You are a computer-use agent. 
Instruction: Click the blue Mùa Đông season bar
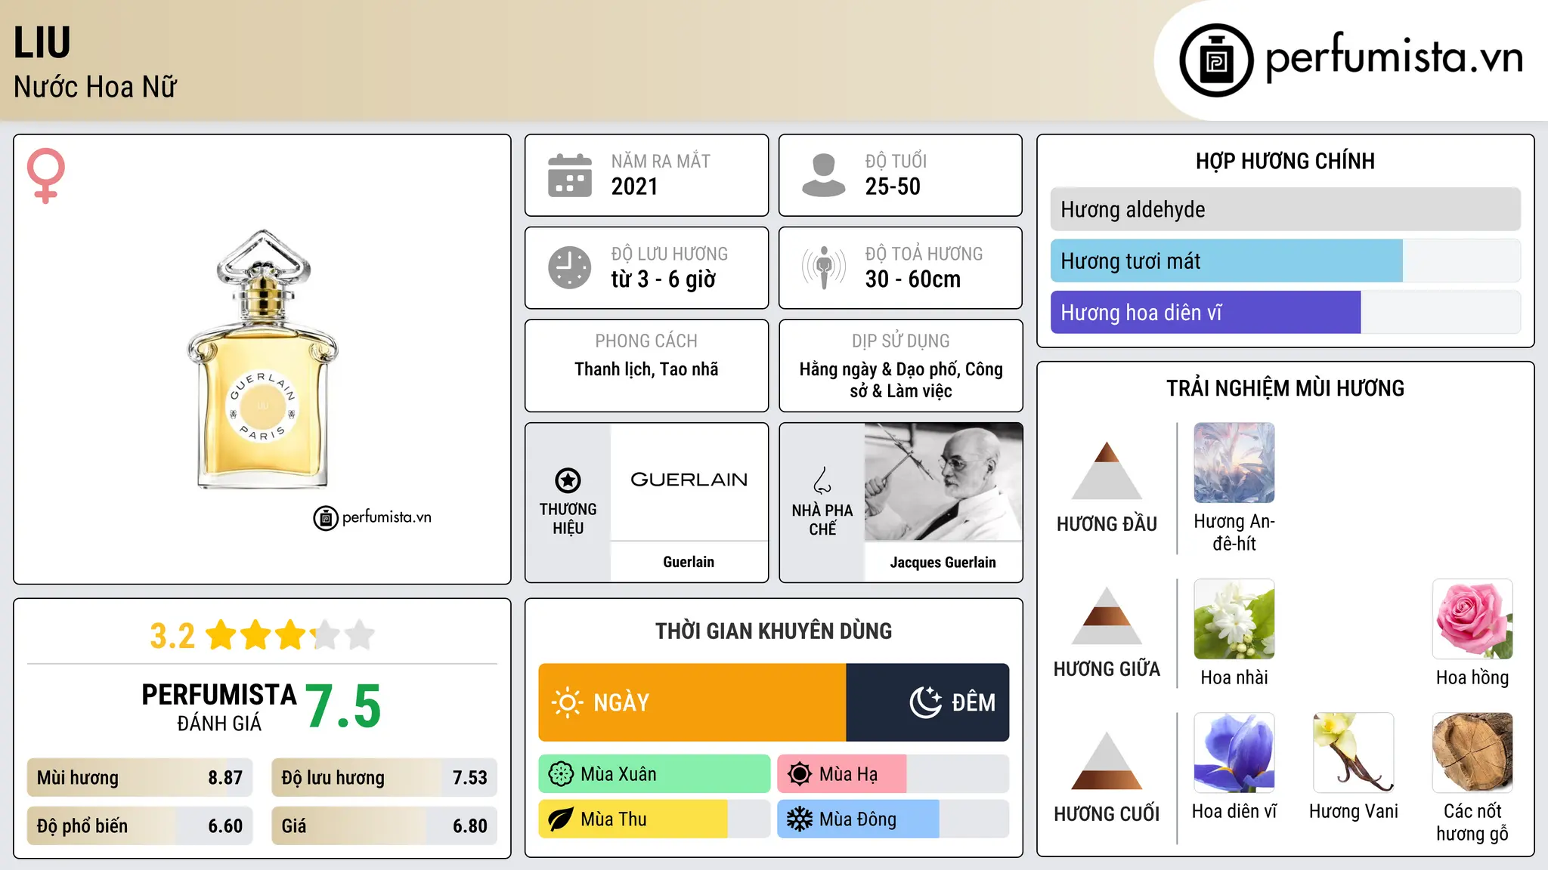point(859,819)
